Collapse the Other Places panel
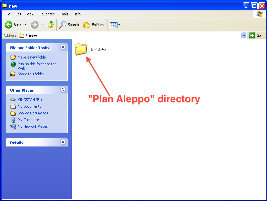This screenshot has height=201, width=267. click(63, 90)
